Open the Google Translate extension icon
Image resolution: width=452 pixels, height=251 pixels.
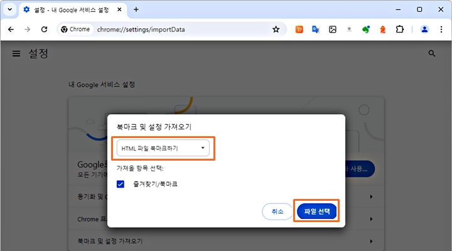316,29
